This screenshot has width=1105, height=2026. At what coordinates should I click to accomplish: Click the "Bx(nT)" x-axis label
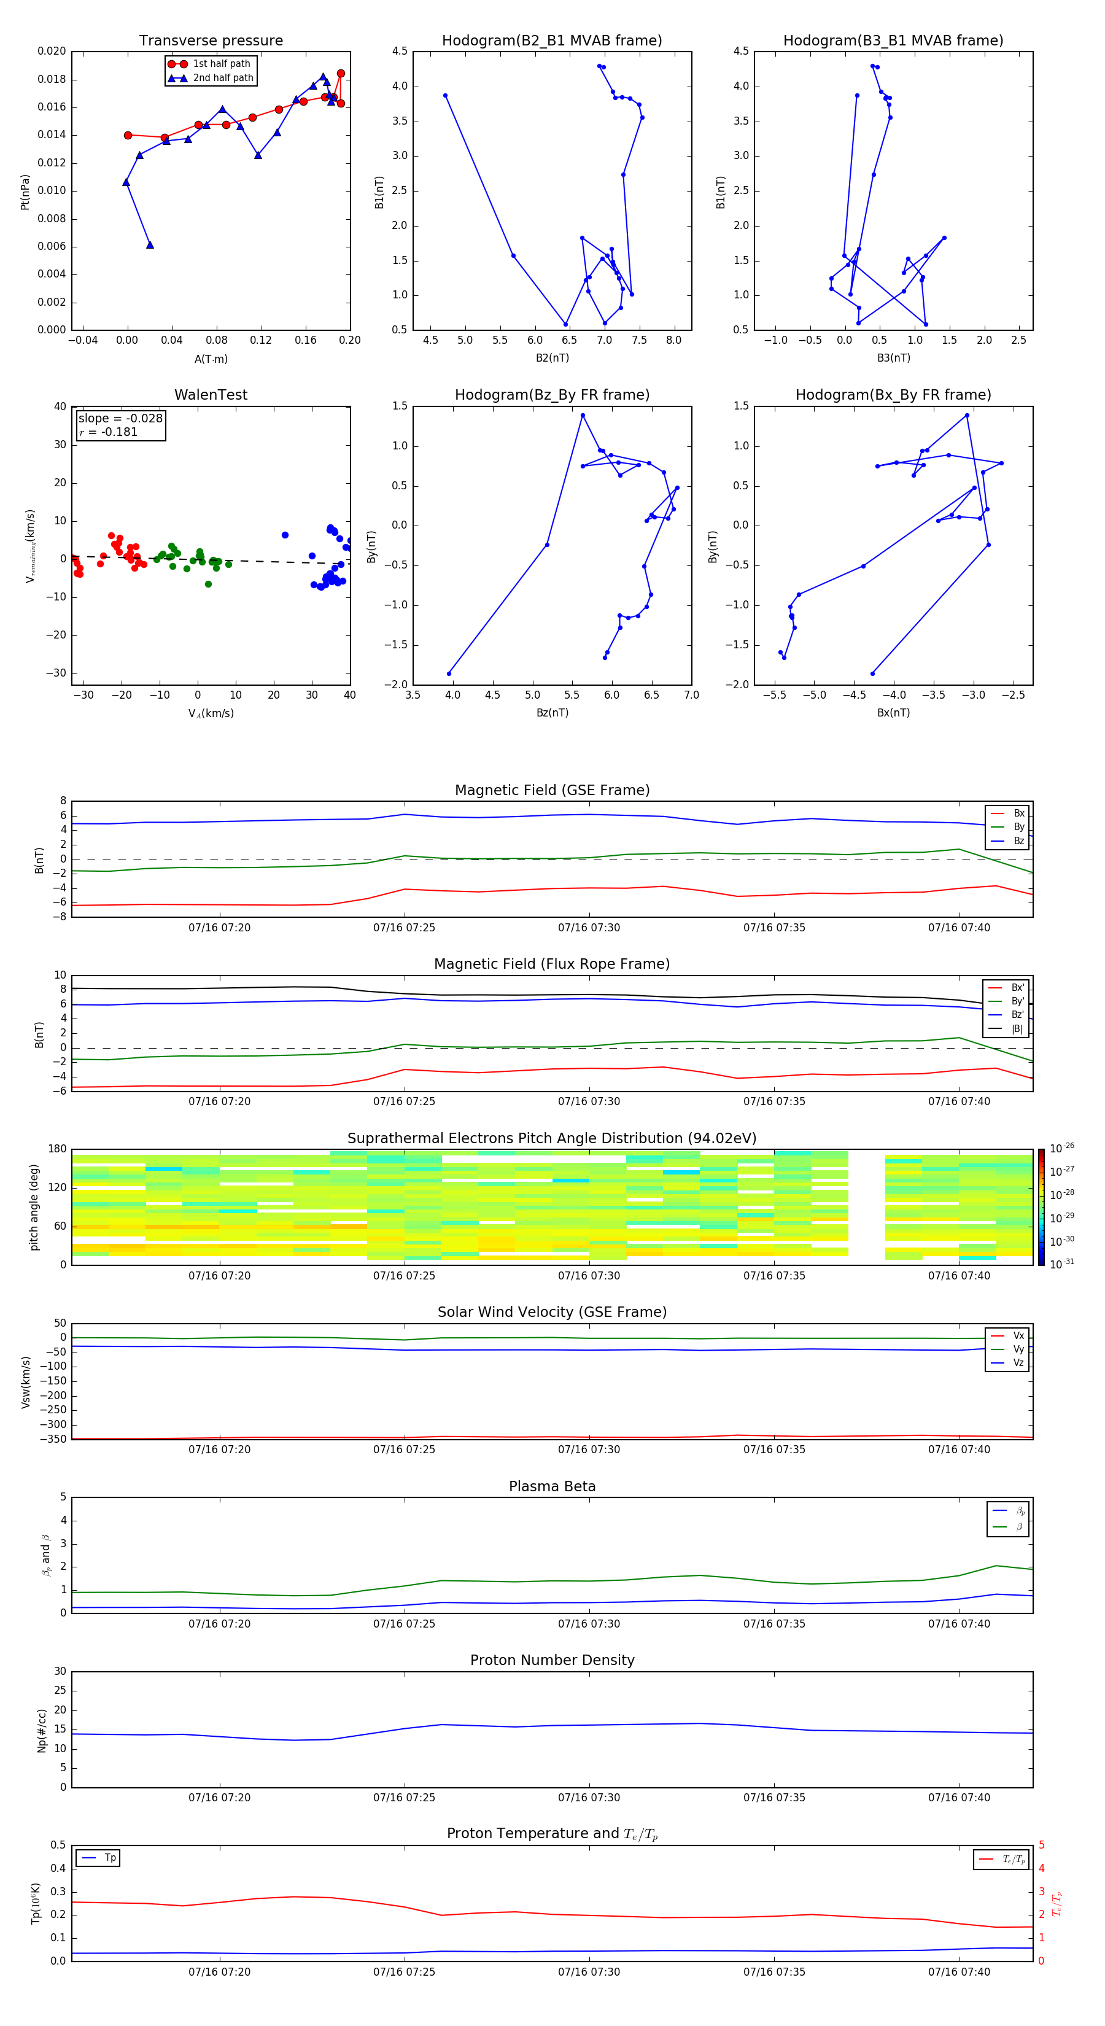(893, 713)
